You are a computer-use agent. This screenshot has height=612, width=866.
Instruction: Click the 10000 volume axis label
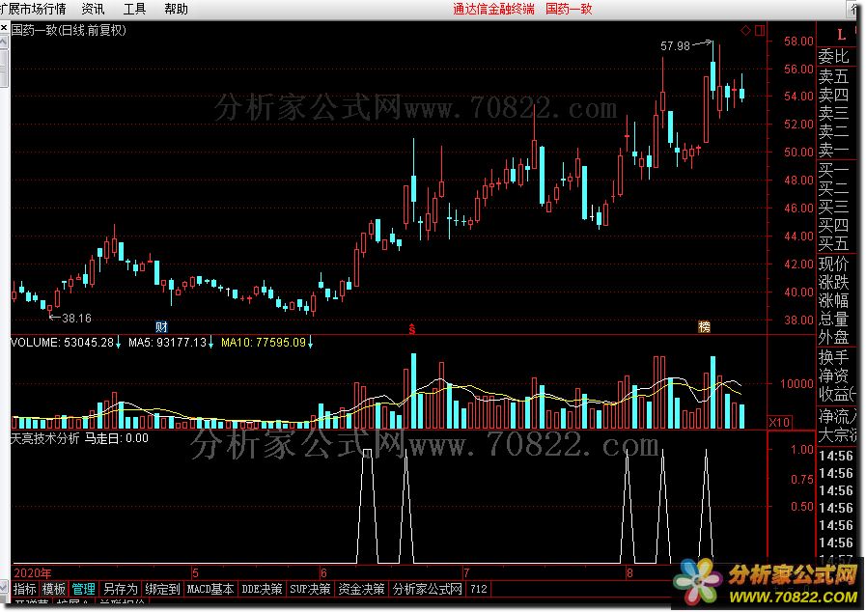pos(796,383)
